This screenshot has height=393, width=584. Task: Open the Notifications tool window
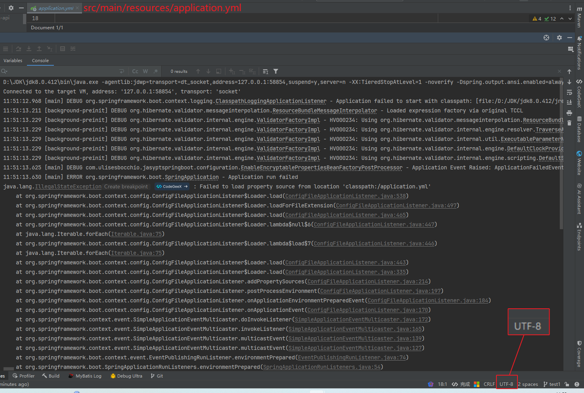(x=579, y=53)
